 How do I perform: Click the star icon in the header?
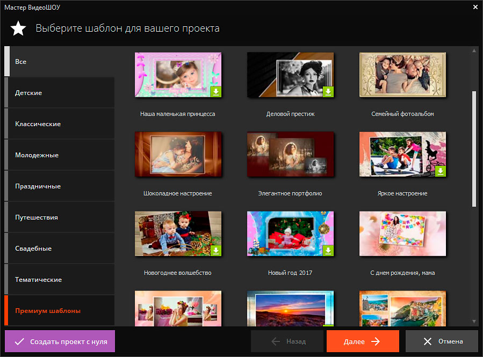click(x=18, y=28)
